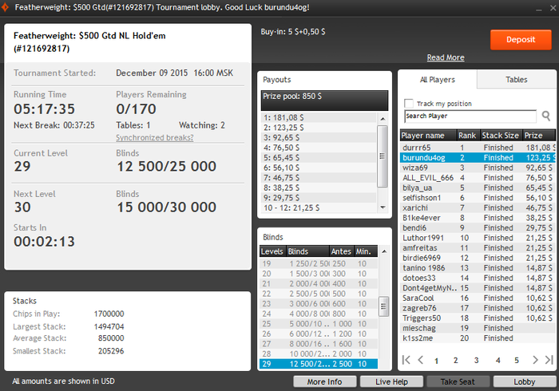Click the search magnifier icon
The width and height of the screenshot is (559, 391).
545,116
